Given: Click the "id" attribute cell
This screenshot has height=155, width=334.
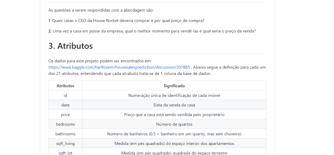Looking at the screenshot, I should pyautogui.click(x=65, y=95).
